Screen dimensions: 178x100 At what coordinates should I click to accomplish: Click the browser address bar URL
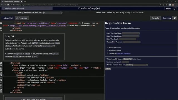[45, 5]
